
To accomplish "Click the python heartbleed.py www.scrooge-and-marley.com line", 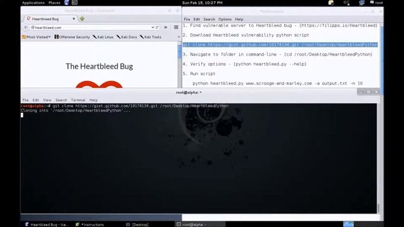I will pos(278,83).
